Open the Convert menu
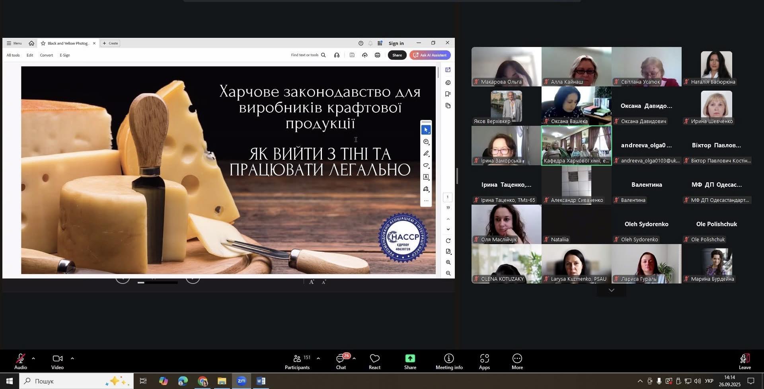The width and height of the screenshot is (764, 389). 46,55
